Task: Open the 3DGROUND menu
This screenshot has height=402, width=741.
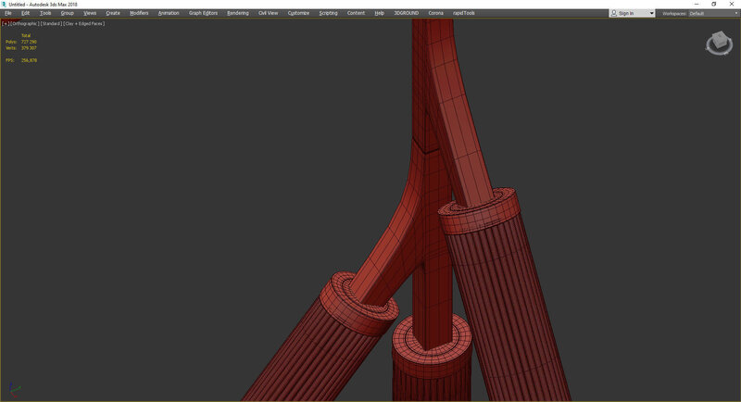Action: 406,13
